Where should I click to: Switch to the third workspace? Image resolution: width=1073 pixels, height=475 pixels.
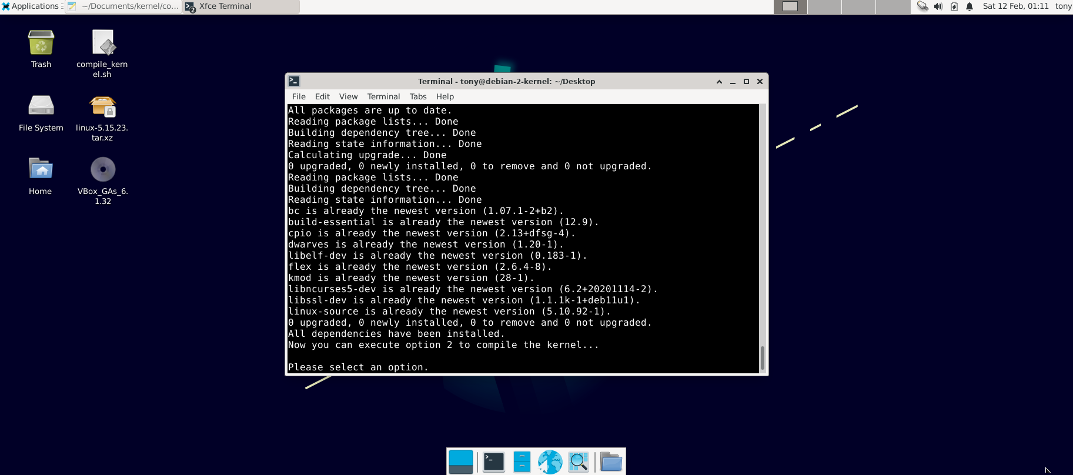click(858, 6)
